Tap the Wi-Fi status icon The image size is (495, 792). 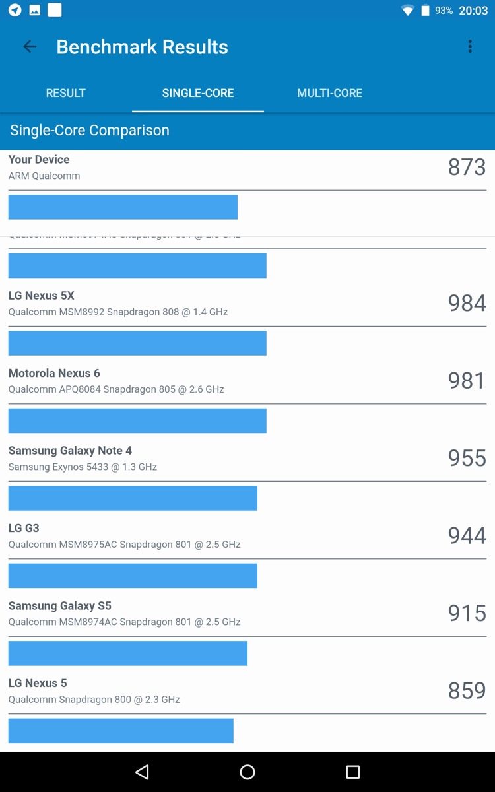coord(408,10)
